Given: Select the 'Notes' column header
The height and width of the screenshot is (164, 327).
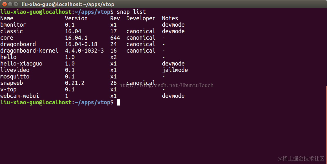Looking at the screenshot, I should pyautogui.click(x=170, y=18).
